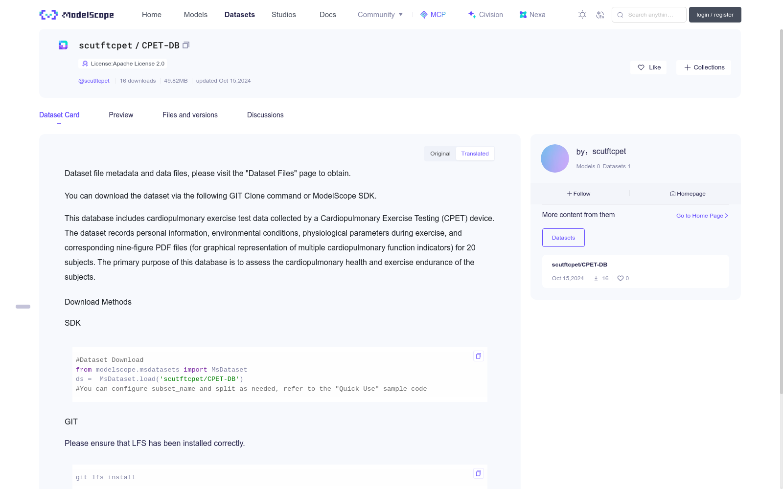The image size is (783, 489).
Task: Show the Translated dataset card text
Action: point(475,154)
